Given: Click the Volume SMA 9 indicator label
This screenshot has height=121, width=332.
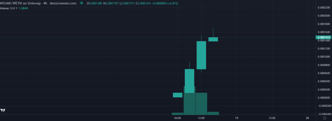Looking at the screenshot, I should [x=8, y=8].
